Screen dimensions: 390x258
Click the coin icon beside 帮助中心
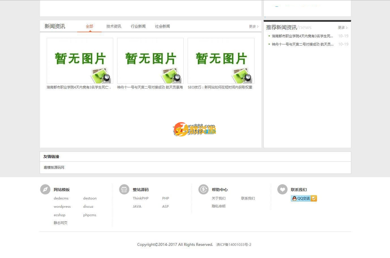[x=203, y=189]
